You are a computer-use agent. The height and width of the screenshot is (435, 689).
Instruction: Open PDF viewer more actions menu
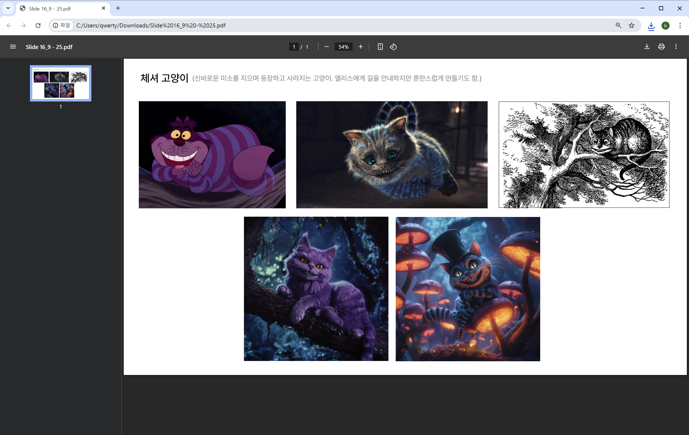point(676,47)
